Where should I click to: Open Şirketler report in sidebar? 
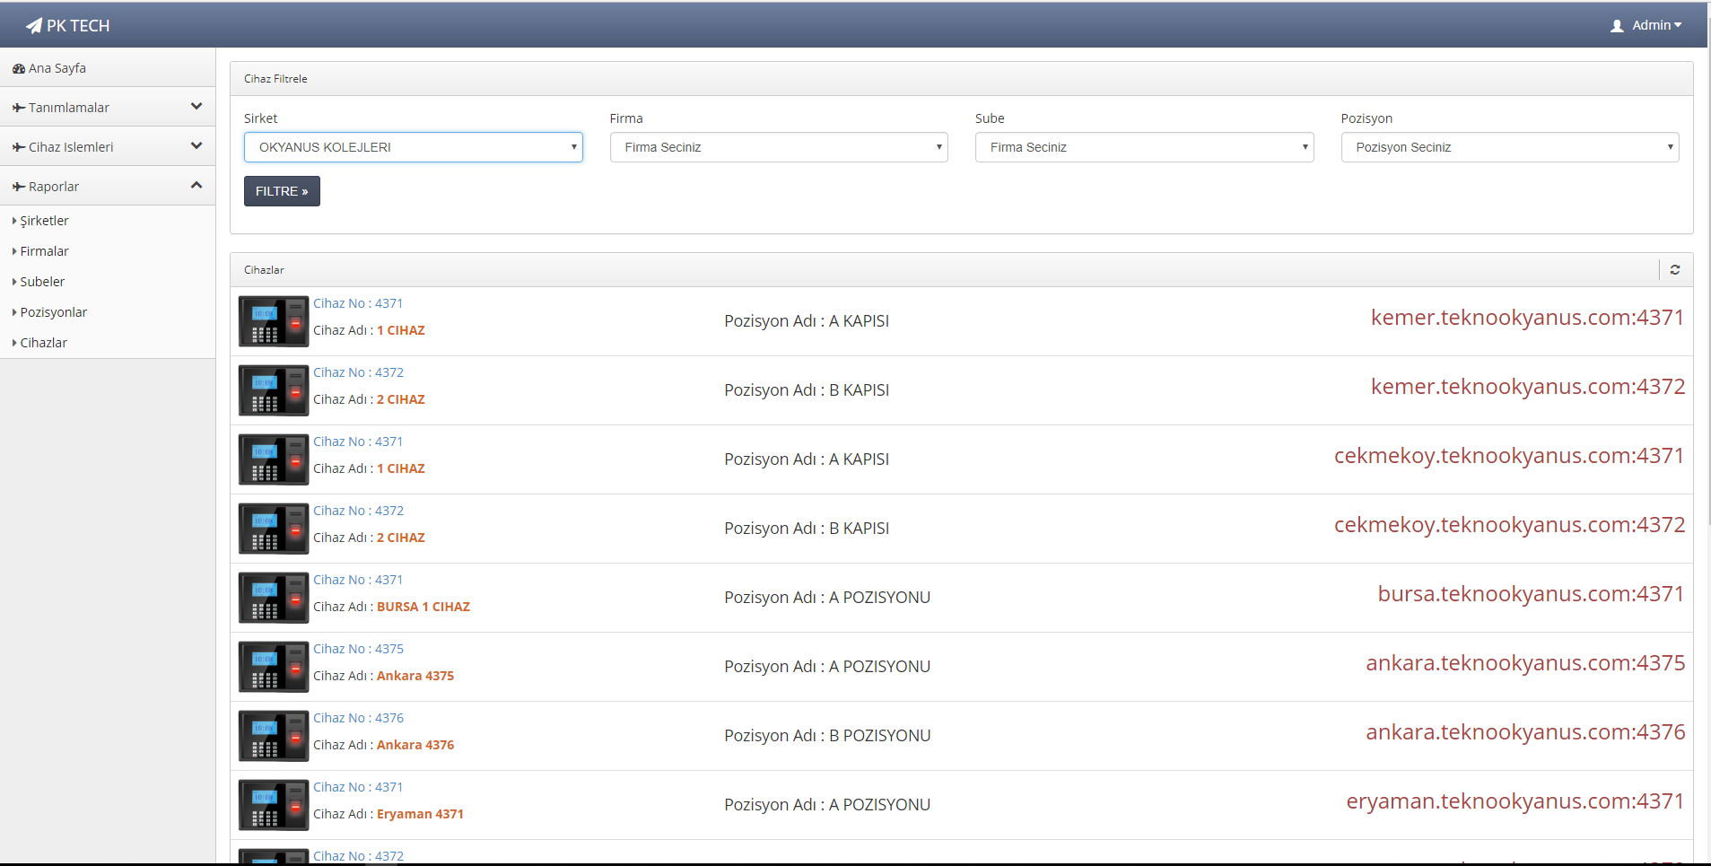pos(44,221)
